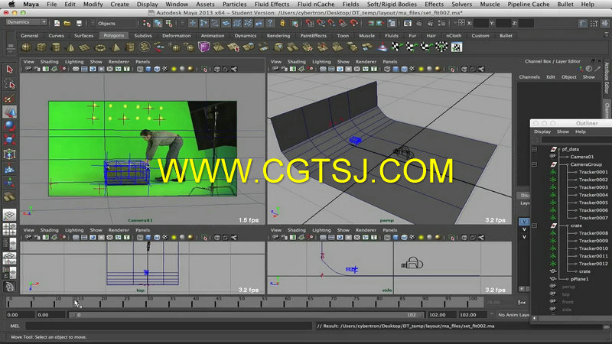Viewport: 612px width, 344px height.
Task: Click the new scene icon
Action: tap(57, 24)
